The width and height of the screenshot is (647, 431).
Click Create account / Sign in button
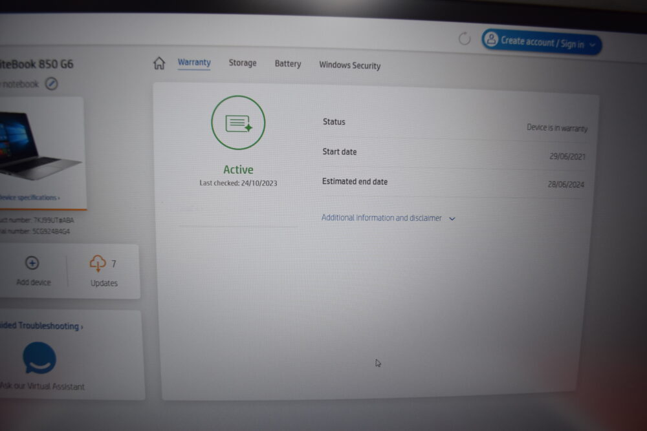point(542,41)
